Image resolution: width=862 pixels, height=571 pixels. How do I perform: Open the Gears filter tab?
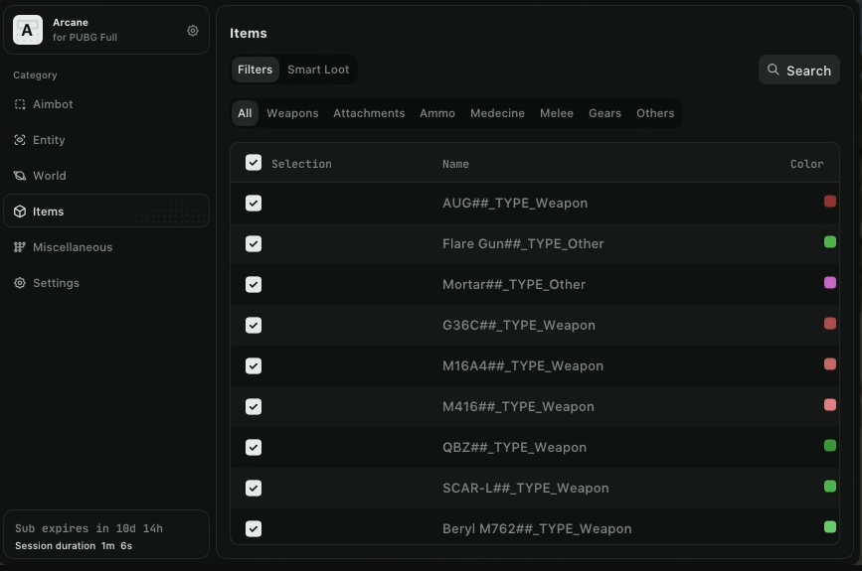point(604,113)
